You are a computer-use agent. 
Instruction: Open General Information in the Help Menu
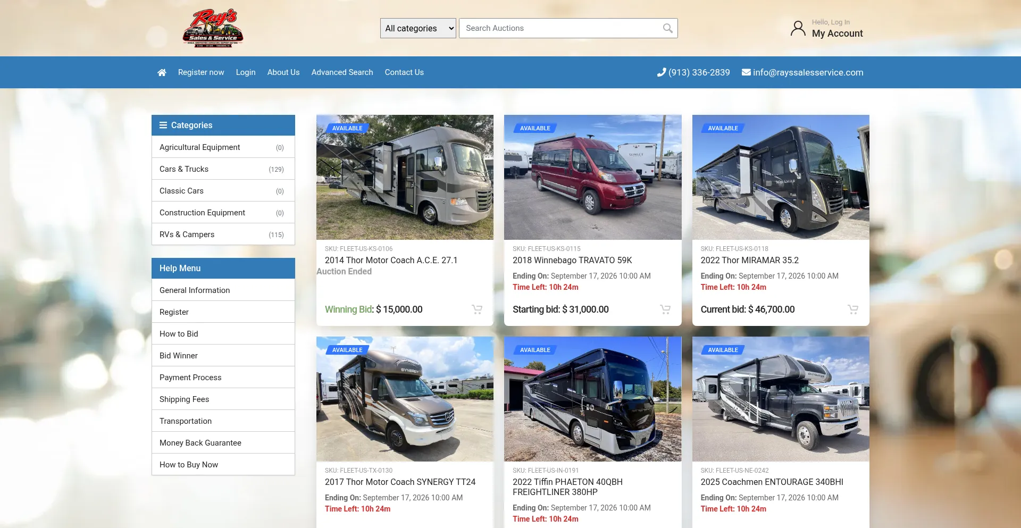click(x=223, y=290)
